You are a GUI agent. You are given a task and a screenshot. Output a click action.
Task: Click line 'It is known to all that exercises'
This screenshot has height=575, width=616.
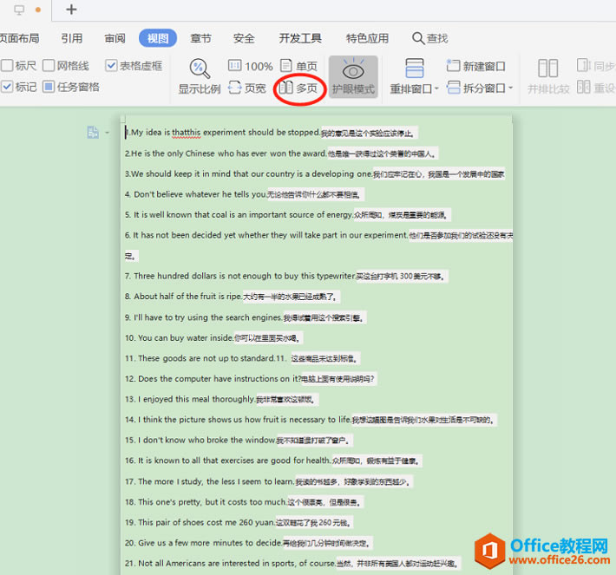[x=273, y=461]
